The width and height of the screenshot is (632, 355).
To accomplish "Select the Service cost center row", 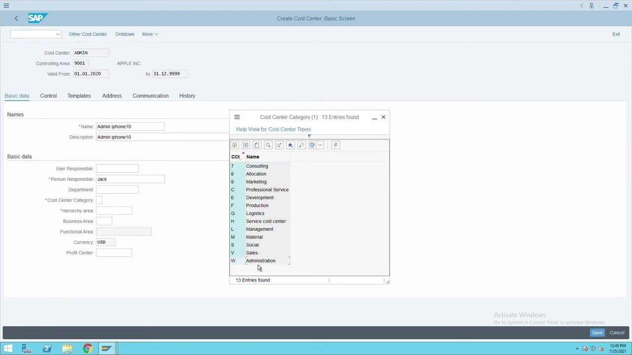I will [x=260, y=221].
